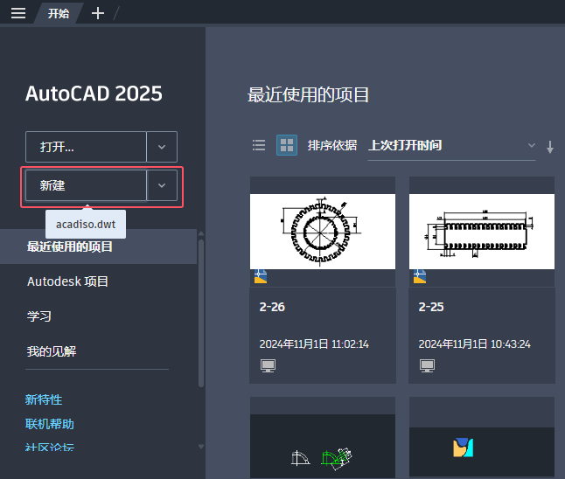The width and height of the screenshot is (565, 479).
Task: Add a new drawing tab with plus icon
Action: pos(98,13)
